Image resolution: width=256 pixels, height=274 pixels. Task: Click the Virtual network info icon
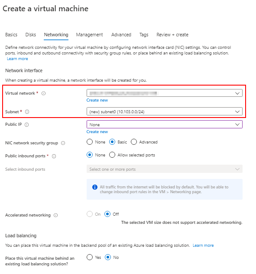(x=43, y=93)
